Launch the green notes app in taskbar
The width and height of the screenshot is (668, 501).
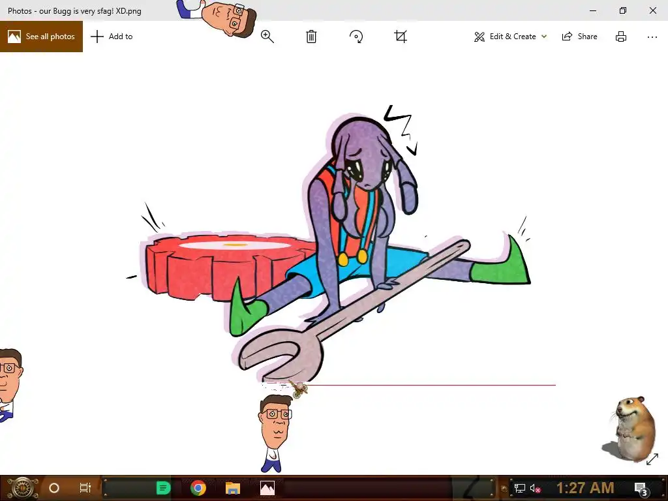coord(163,488)
